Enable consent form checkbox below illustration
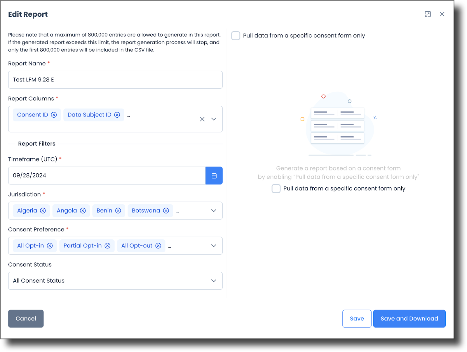Image resolution: width=467 pixels, height=352 pixels. point(276,189)
